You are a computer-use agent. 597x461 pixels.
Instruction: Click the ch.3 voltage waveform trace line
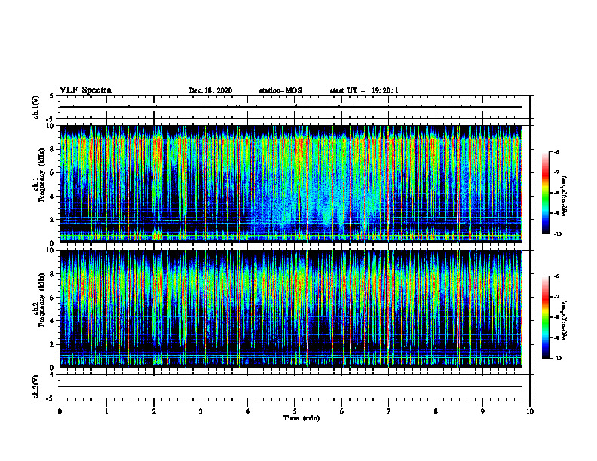(x=291, y=386)
